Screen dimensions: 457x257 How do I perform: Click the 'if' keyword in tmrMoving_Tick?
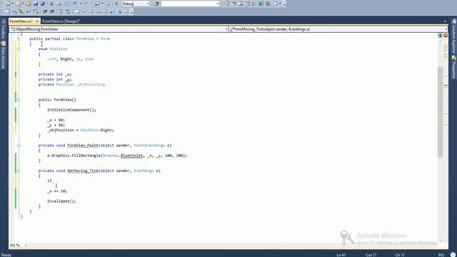click(x=49, y=181)
